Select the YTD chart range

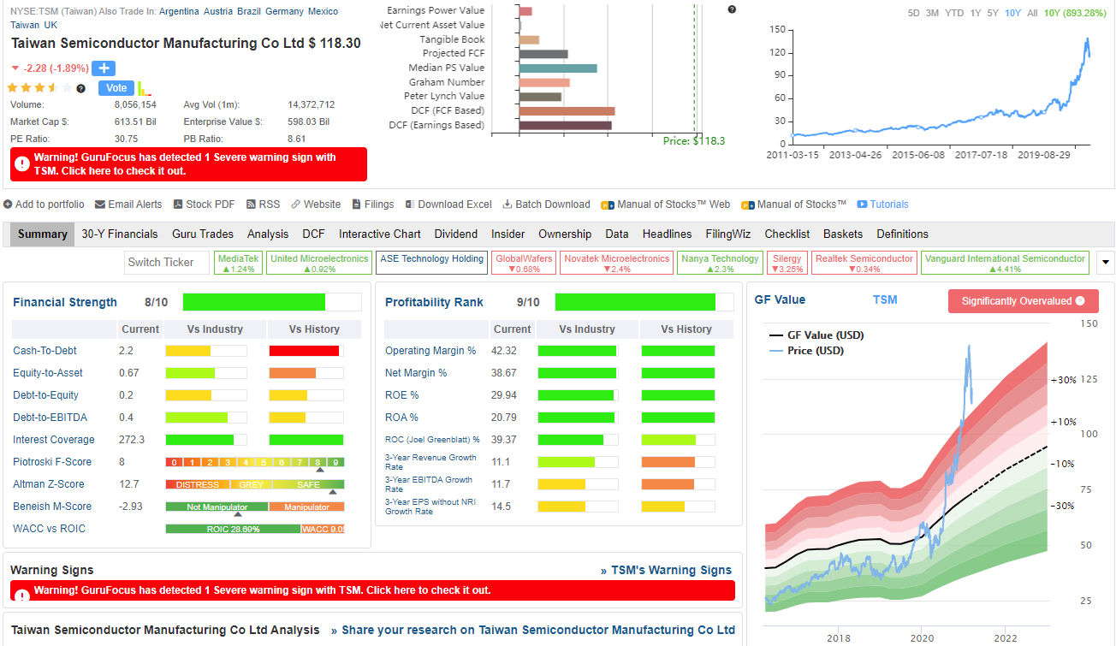pos(954,13)
